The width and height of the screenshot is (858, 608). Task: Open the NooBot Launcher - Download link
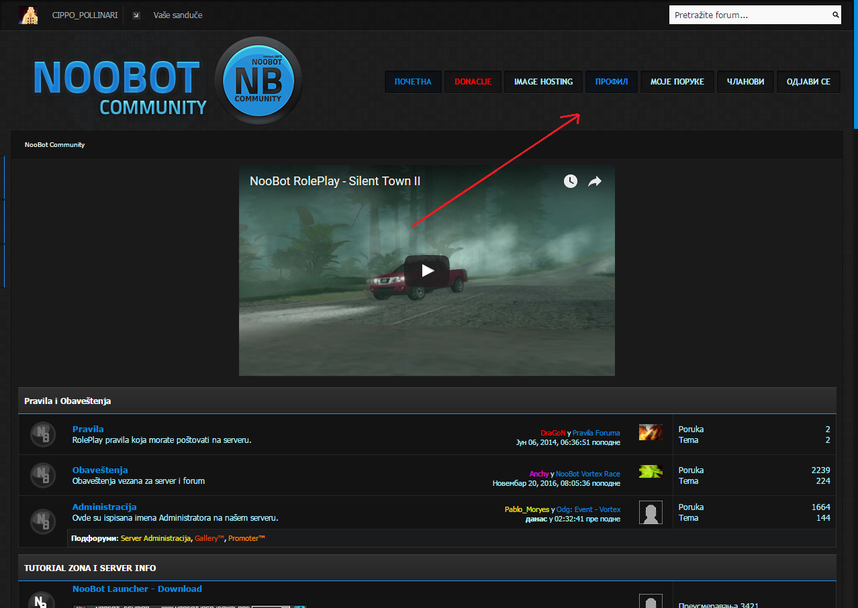(x=137, y=589)
